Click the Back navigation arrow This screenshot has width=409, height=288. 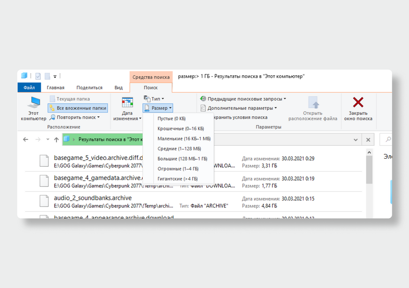click(25, 139)
